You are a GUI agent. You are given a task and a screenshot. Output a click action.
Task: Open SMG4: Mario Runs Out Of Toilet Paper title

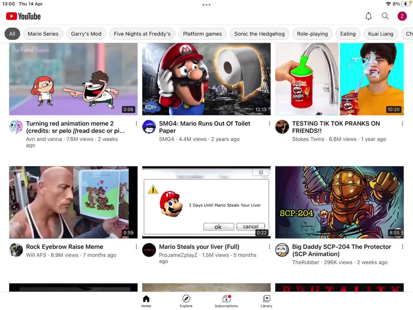205,127
